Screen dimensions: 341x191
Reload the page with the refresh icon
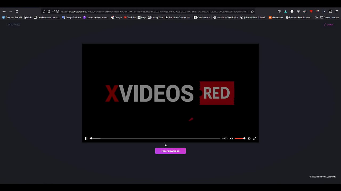pyautogui.click(x=17, y=11)
